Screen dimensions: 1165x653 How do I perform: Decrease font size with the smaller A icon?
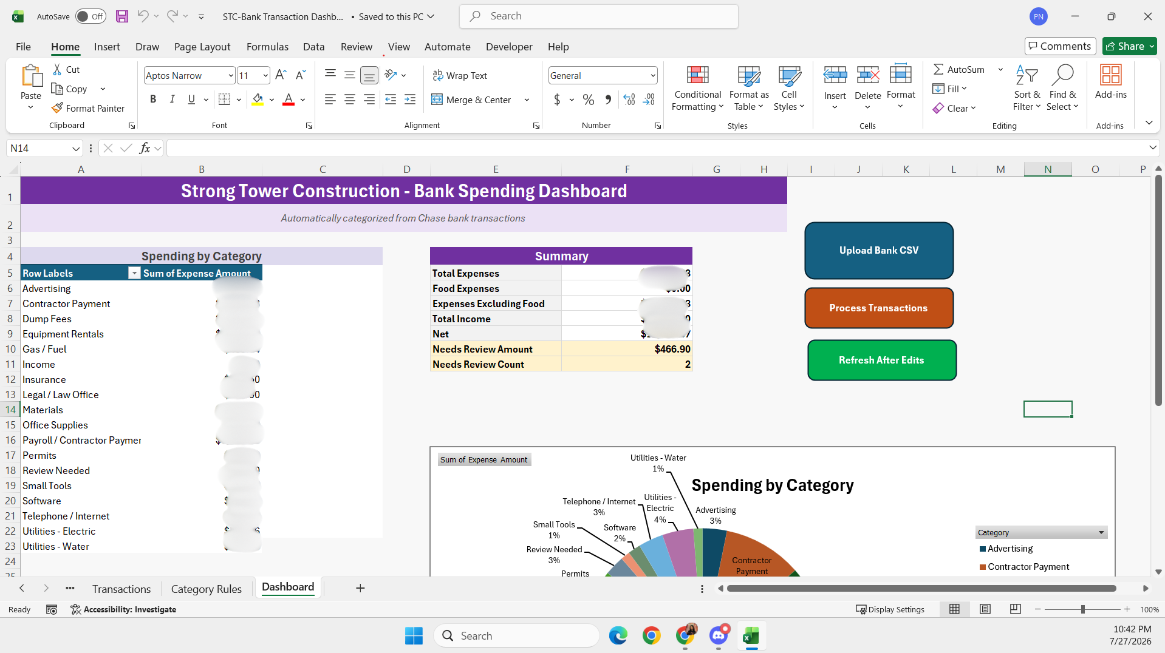(300, 75)
